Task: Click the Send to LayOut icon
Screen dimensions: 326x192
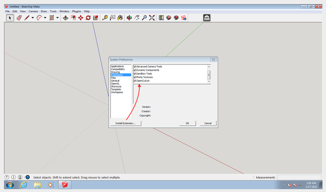Action: [184, 18]
